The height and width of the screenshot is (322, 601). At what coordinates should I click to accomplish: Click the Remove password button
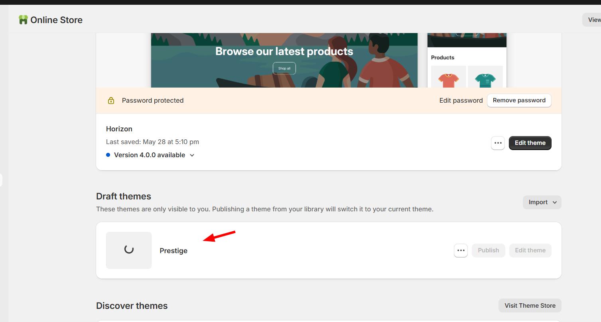pyautogui.click(x=519, y=100)
